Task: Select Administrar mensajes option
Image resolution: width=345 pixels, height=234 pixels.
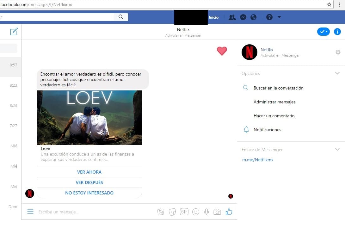Action: pyautogui.click(x=274, y=102)
